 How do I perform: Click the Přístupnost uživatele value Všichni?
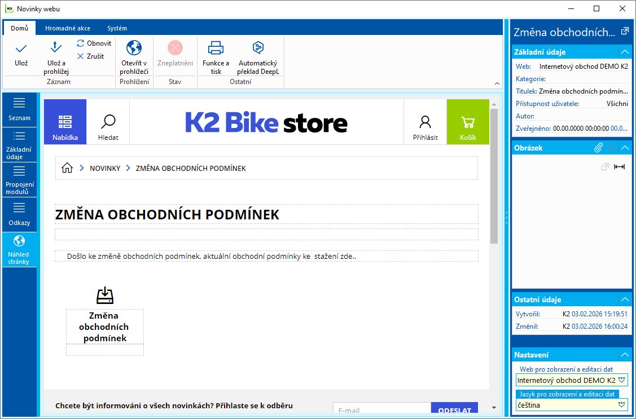pyautogui.click(x=617, y=104)
